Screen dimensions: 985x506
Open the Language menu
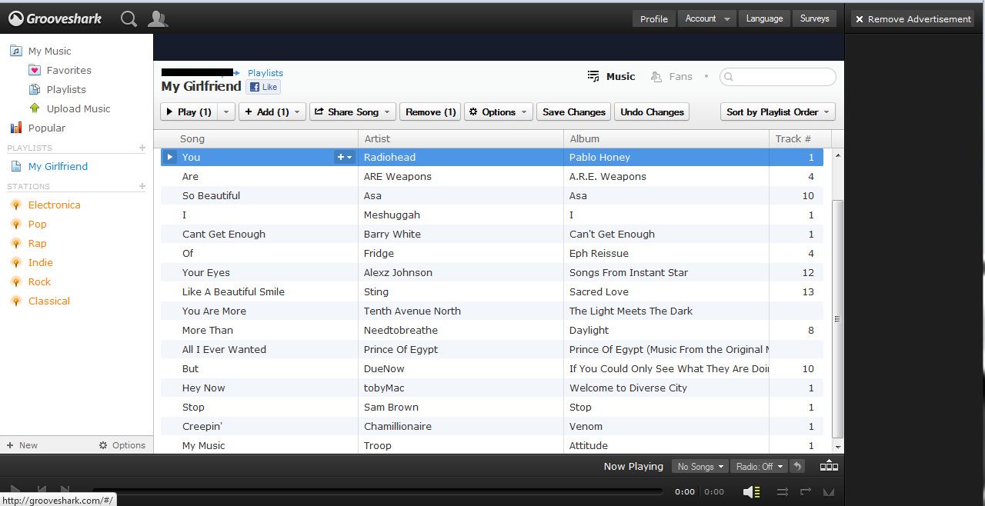click(x=764, y=18)
